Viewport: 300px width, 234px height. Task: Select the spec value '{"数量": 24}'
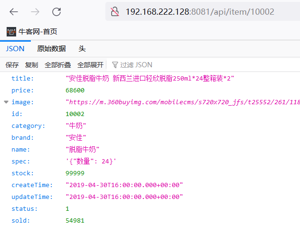point(91,162)
